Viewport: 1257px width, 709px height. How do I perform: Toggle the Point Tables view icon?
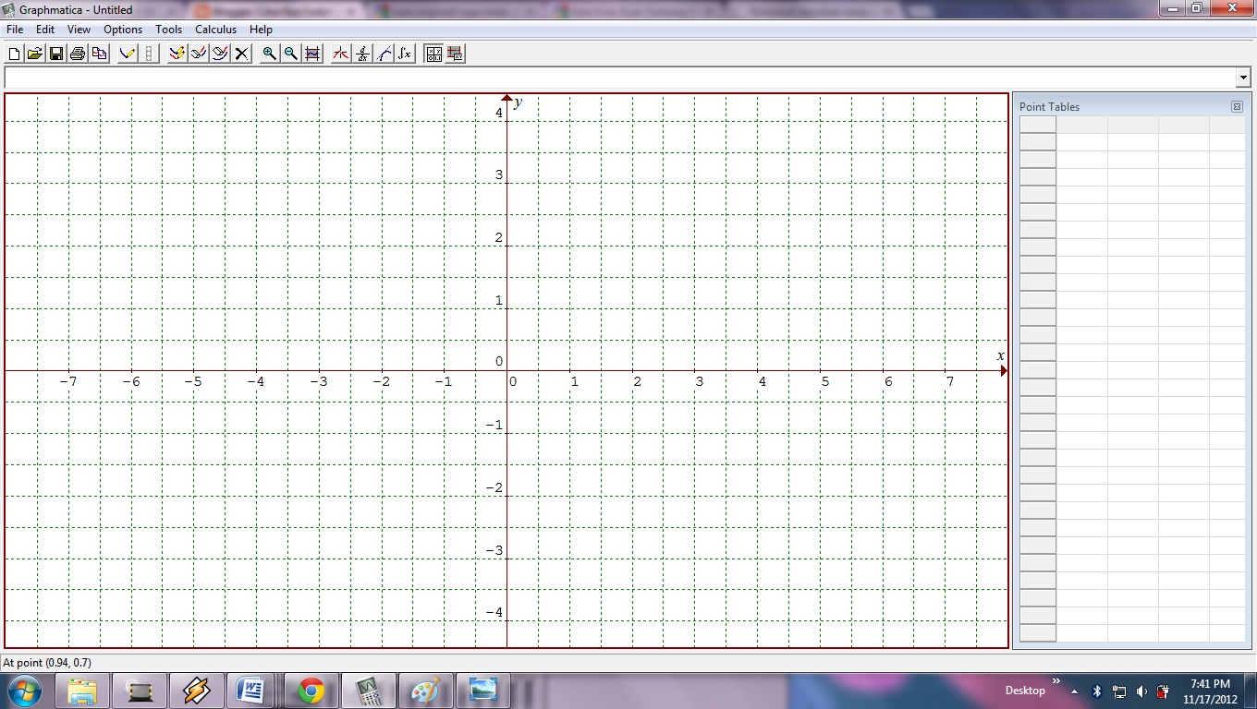(433, 54)
